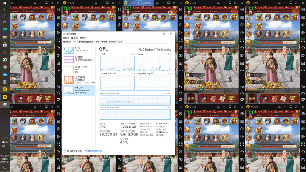
Task: Open notification center on the taskbar
Action: pos(5,167)
